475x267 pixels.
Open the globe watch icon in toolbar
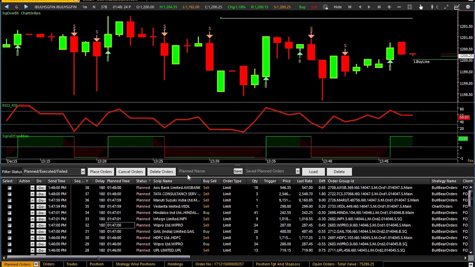(x=325, y=7)
